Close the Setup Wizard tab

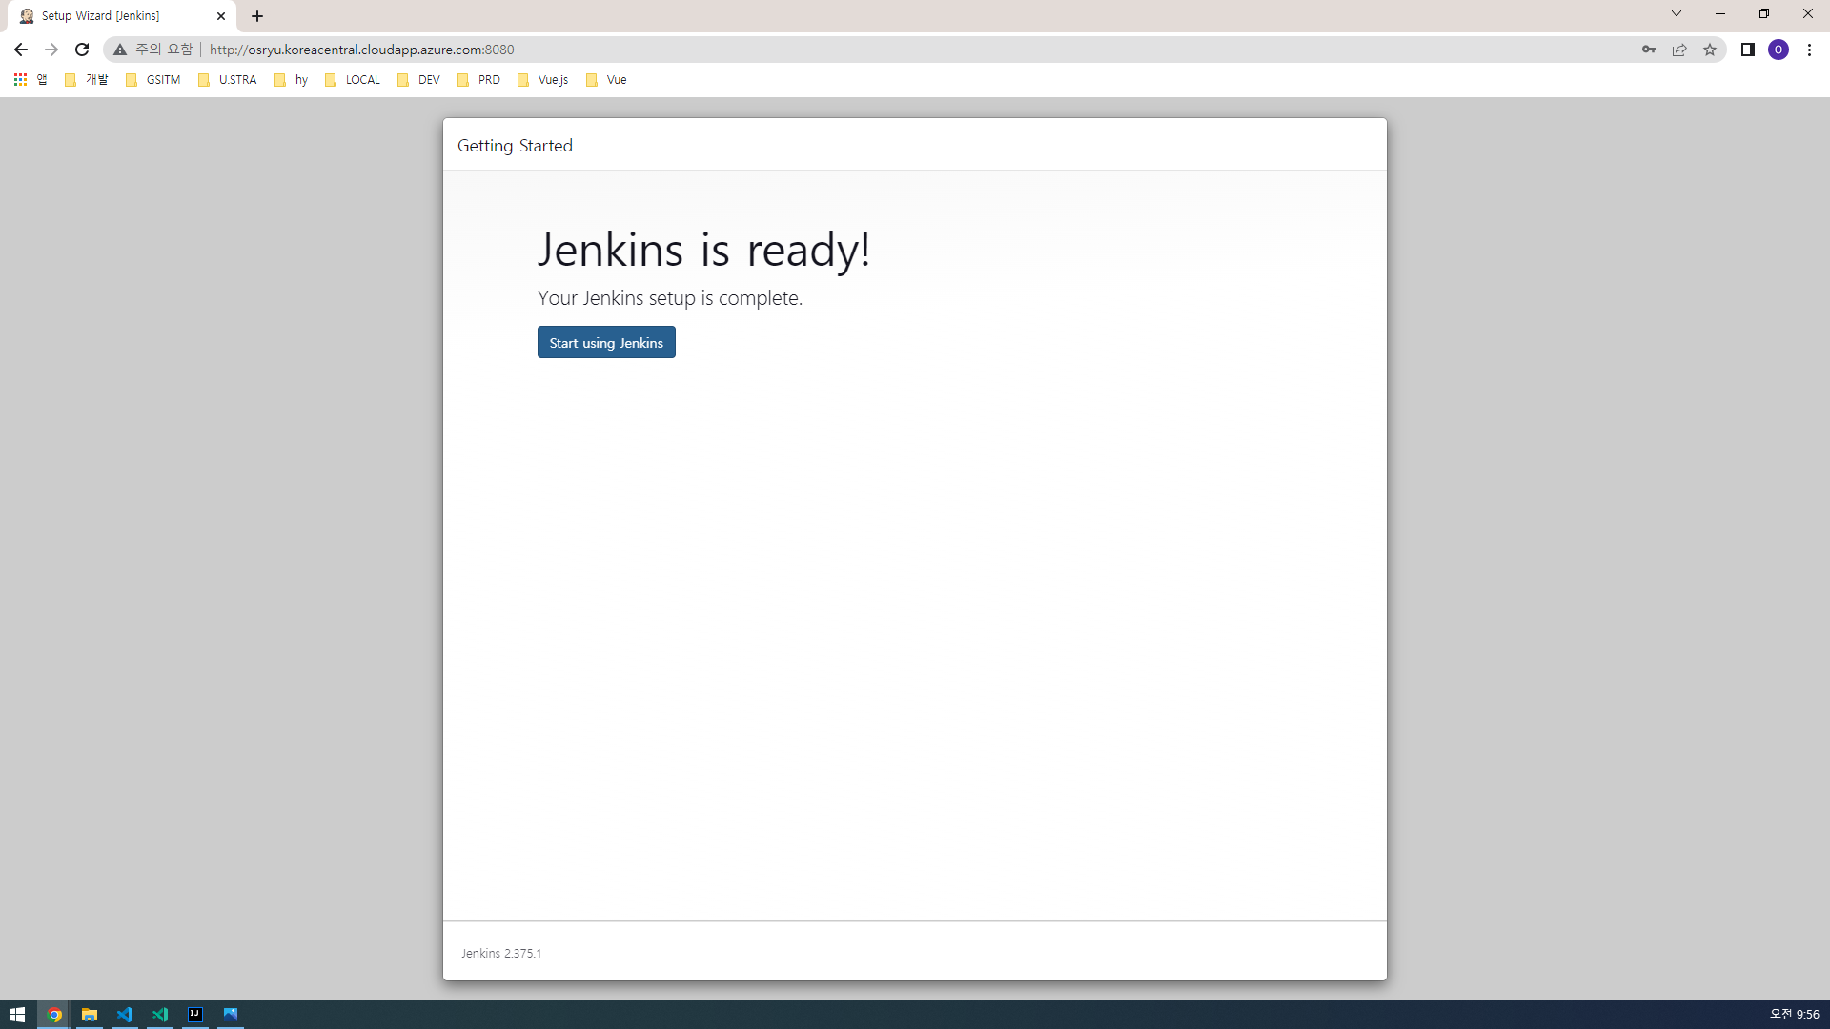(x=221, y=16)
